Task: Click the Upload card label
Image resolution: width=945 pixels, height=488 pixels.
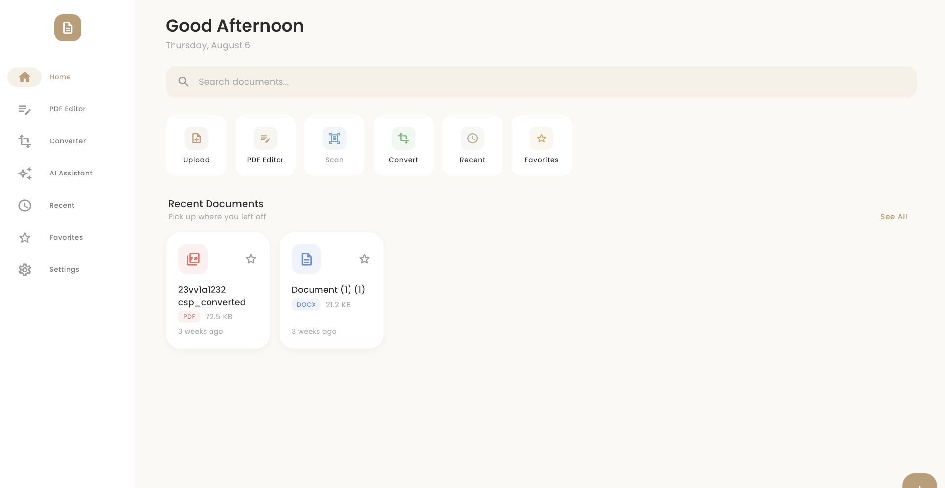Action: click(196, 160)
